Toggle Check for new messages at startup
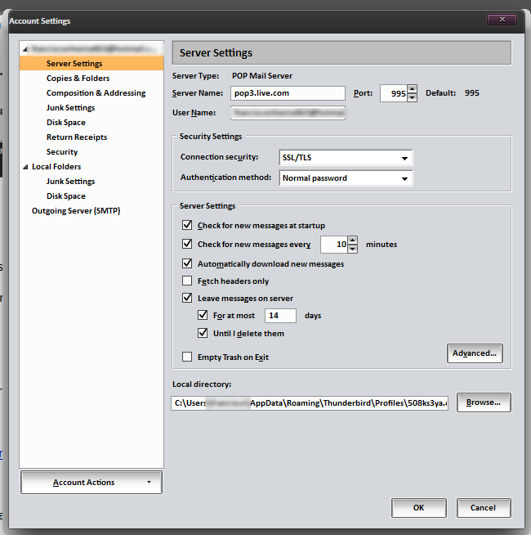Viewport: 531px width, 535px height. click(187, 225)
